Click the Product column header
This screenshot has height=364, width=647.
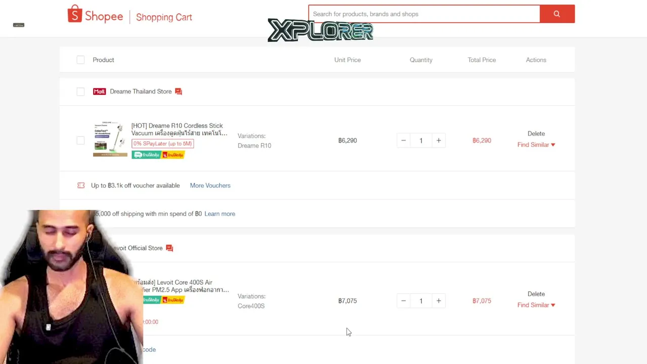click(x=104, y=60)
